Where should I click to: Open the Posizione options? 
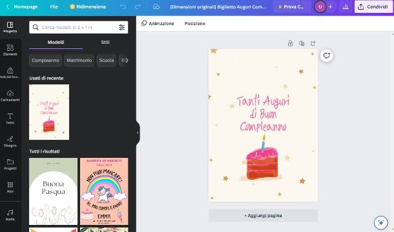tap(194, 23)
